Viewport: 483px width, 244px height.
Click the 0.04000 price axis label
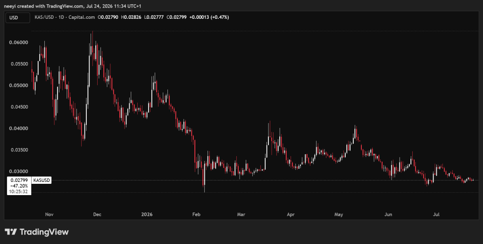coord(19,128)
